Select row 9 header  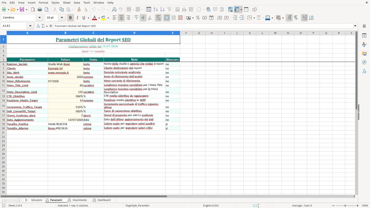(x=3, y=77)
